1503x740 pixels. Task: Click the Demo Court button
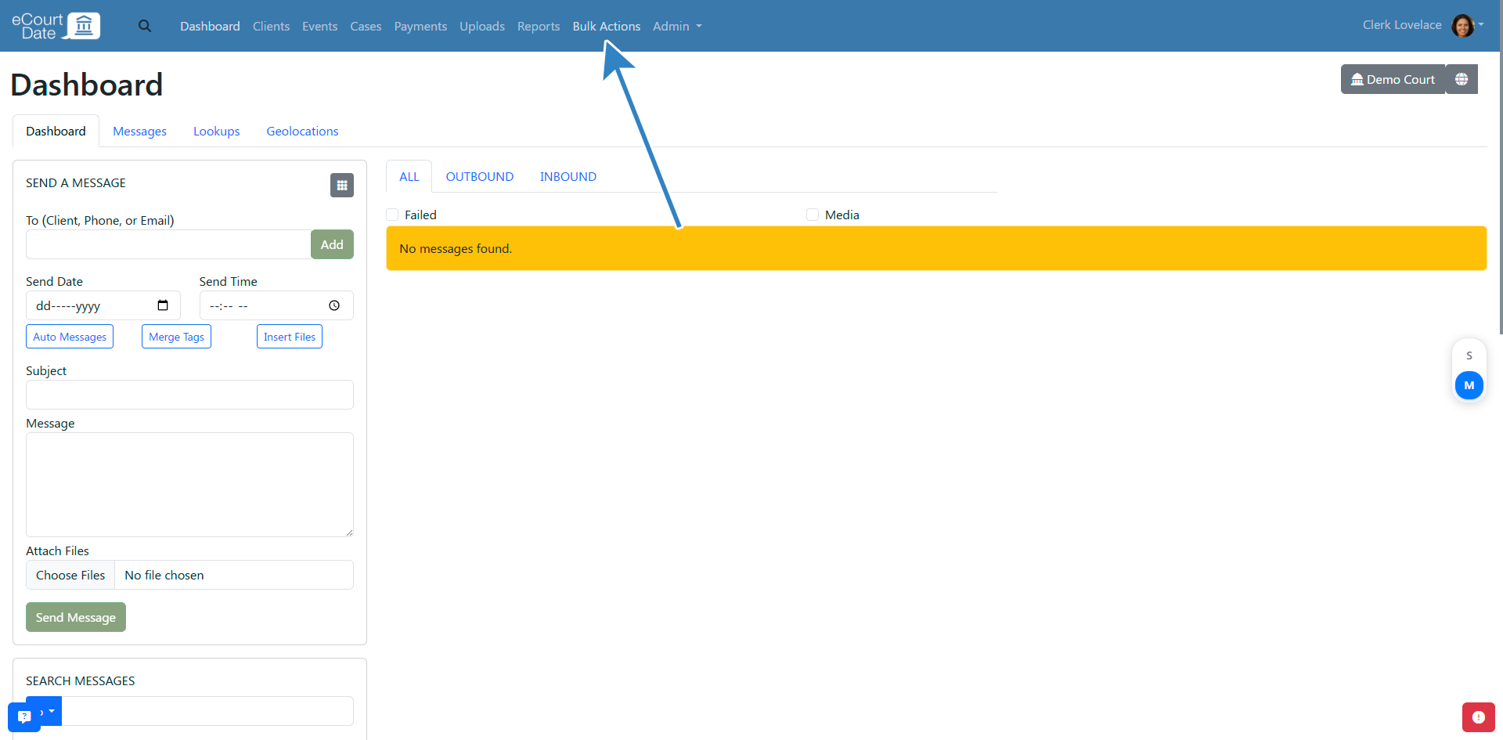pyautogui.click(x=1393, y=79)
